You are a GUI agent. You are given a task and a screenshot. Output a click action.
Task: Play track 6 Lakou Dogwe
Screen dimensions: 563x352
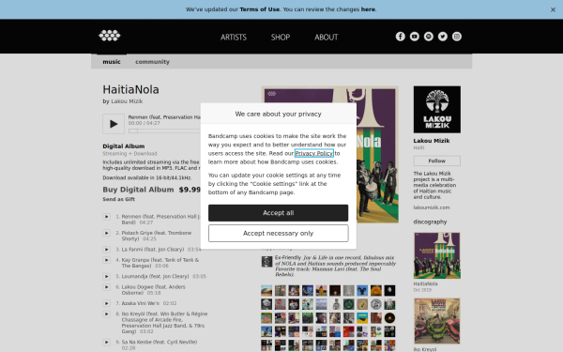(x=107, y=287)
